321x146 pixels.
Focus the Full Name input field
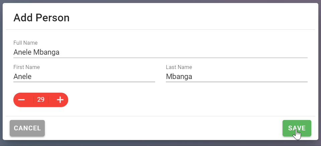tap(160, 52)
